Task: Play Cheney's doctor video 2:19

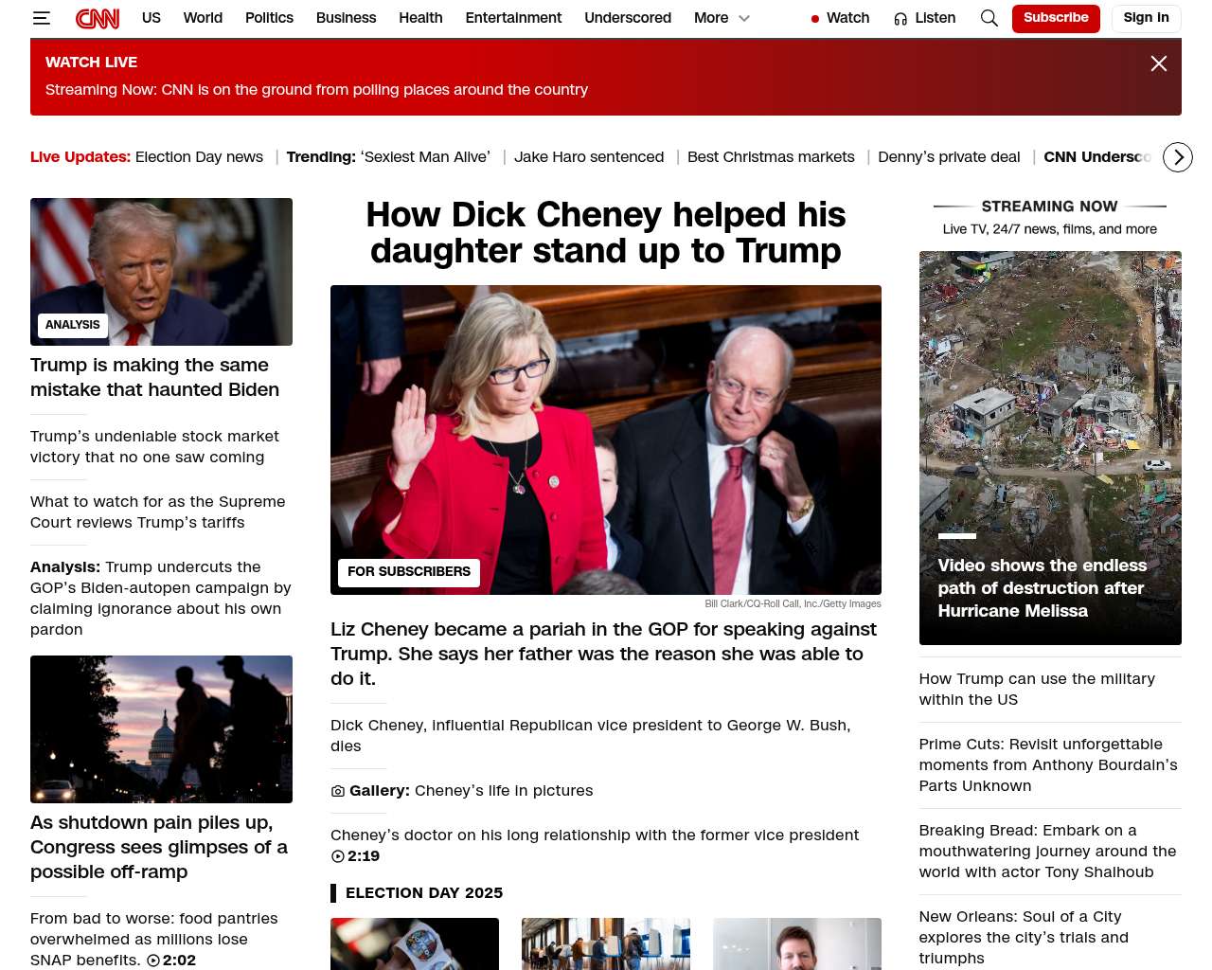Action: coord(338,856)
